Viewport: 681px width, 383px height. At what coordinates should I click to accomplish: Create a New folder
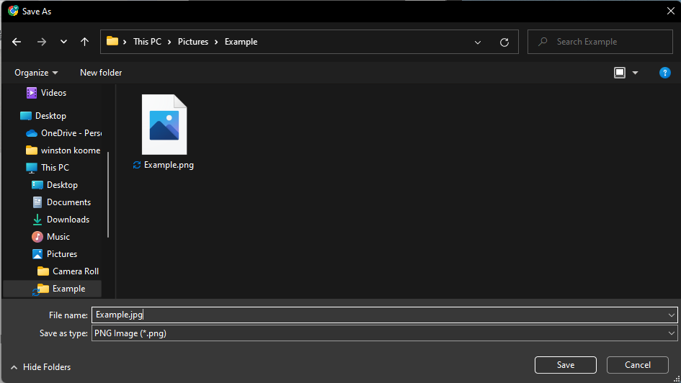(x=101, y=73)
